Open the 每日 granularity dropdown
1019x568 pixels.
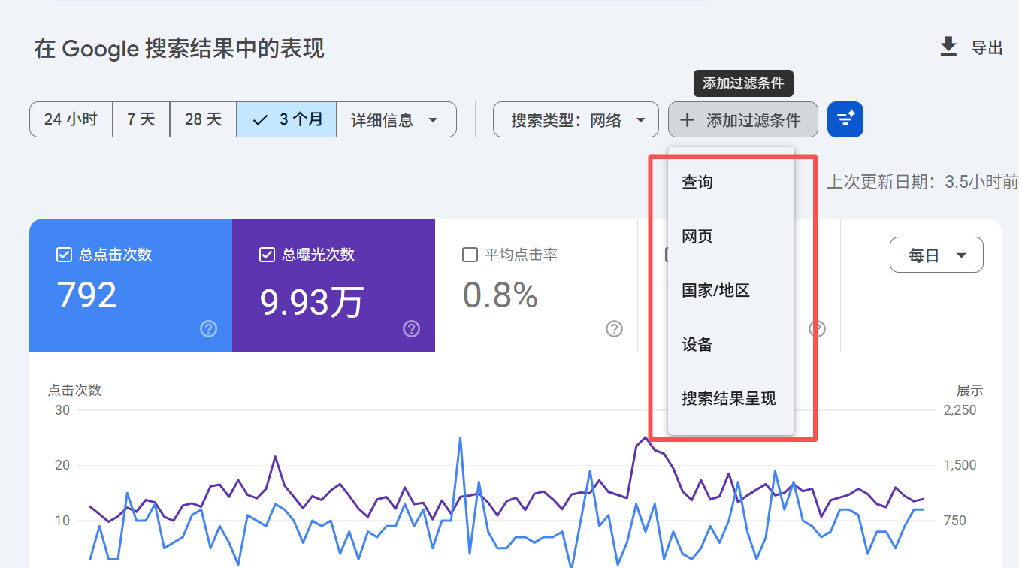coord(936,255)
